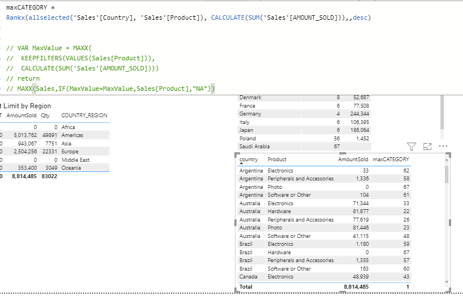Click the top-right corner handle of the selected table
463x305 pixels.
448,155
